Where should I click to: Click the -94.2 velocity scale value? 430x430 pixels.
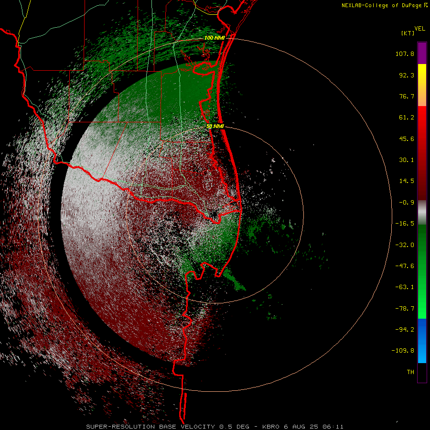[x=405, y=329]
